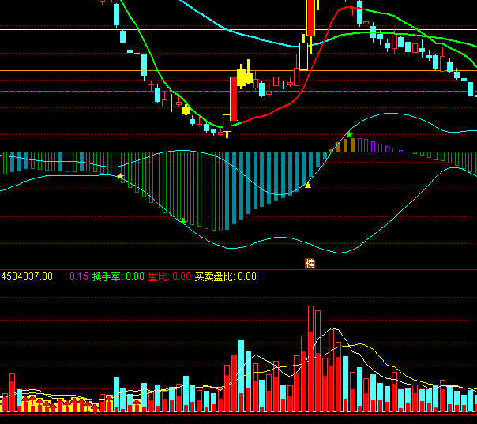Image resolution: width=477 pixels, height=424 pixels.
Task: Click the magenta 0.15 value
Action: tap(78, 276)
